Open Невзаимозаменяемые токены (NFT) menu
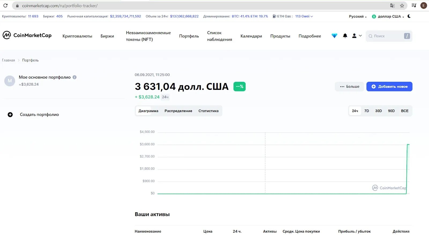The width and height of the screenshot is (429, 235). click(148, 36)
